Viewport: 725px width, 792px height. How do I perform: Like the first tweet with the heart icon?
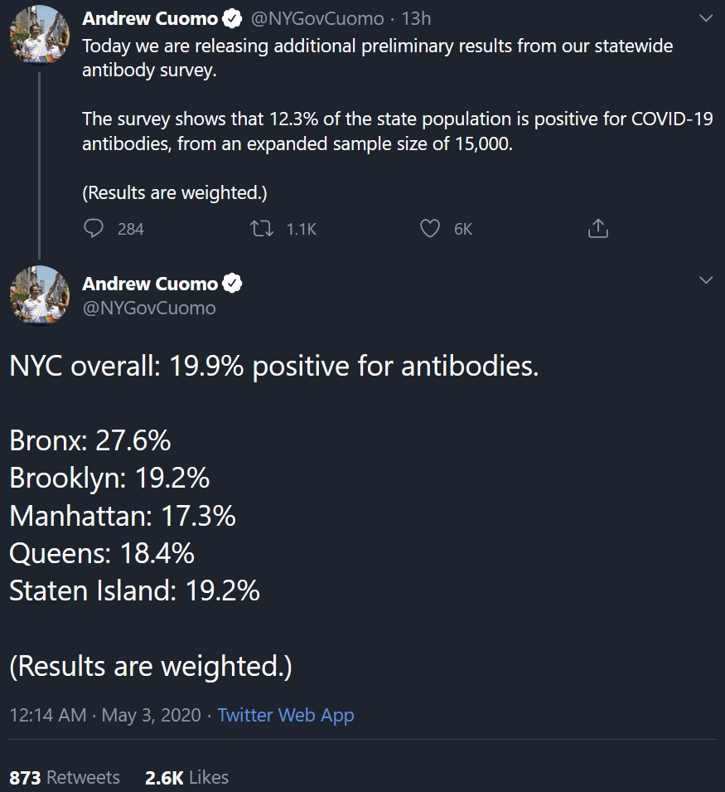[430, 229]
